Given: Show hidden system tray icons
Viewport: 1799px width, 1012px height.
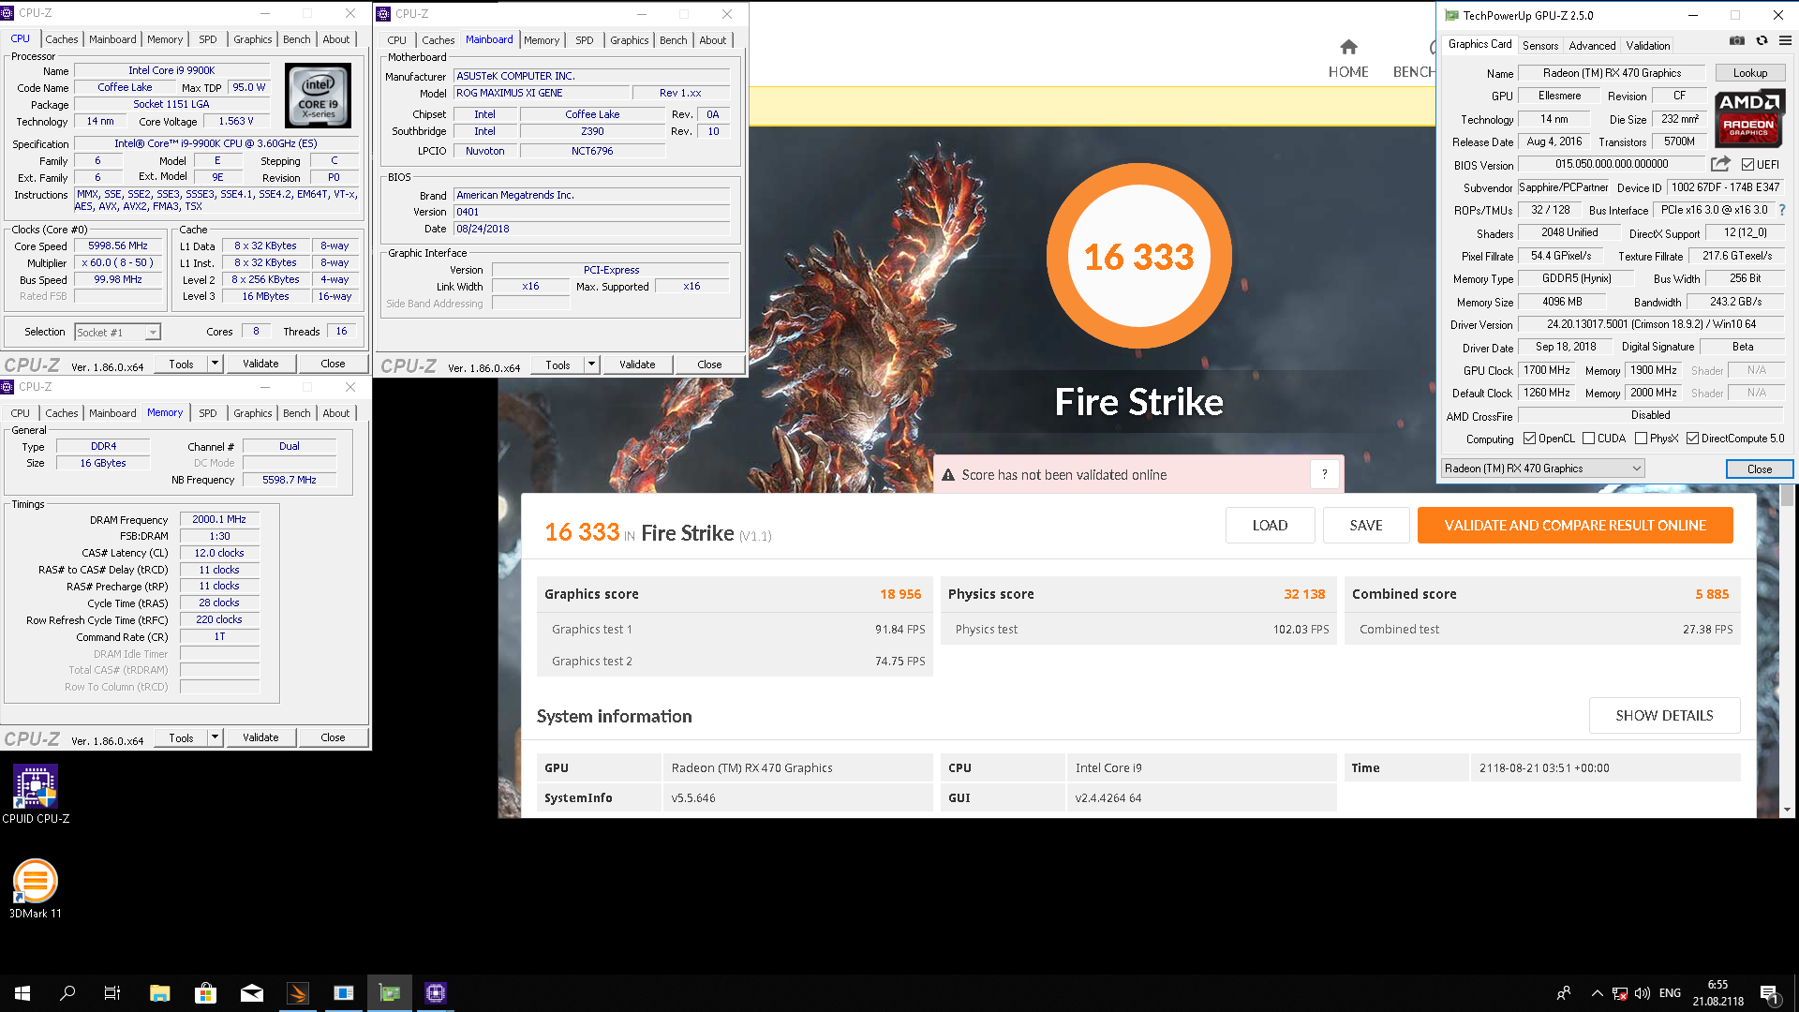Looking at the screenshot, I should (1597, 993).
